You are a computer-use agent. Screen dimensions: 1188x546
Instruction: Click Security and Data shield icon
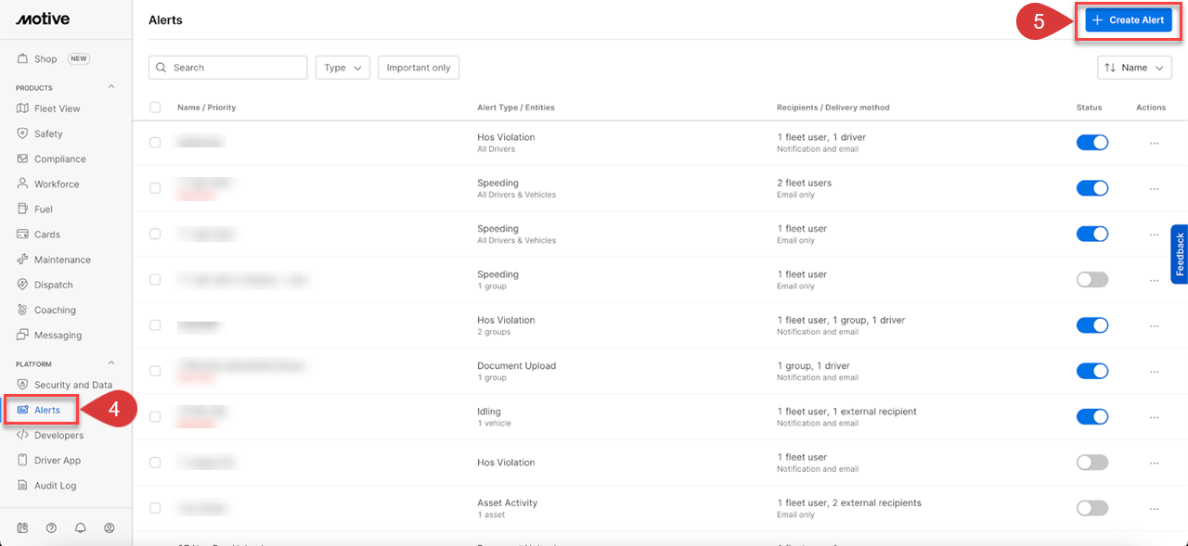click(x=23, y=385)
